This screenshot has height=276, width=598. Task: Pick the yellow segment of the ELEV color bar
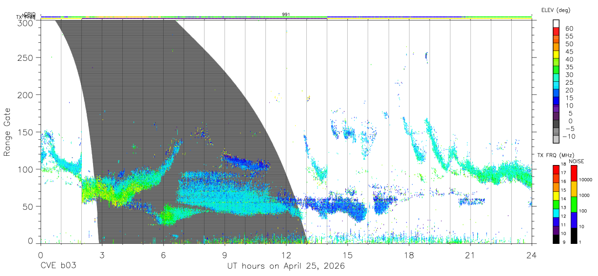[556, 55]
